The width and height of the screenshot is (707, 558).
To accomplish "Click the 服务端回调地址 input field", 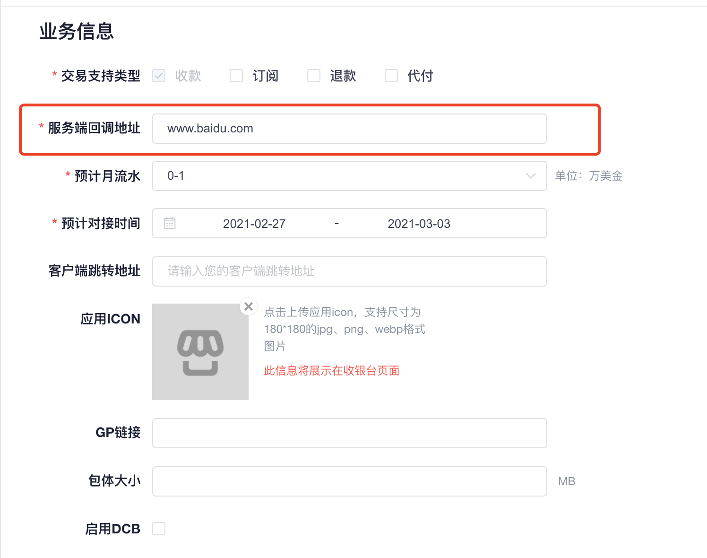I will [x=350, y=129].
